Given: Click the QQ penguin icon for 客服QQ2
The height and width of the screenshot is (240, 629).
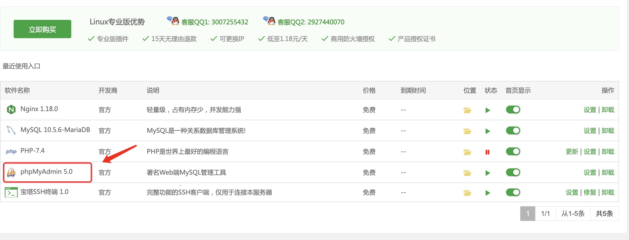Looking at the screenshot, I should pos(269,21).
